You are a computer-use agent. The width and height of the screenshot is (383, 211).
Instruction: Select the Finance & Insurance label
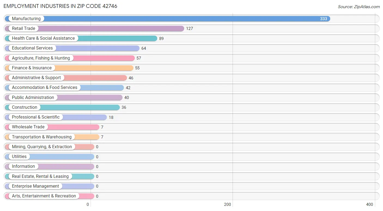pos(32,68)
